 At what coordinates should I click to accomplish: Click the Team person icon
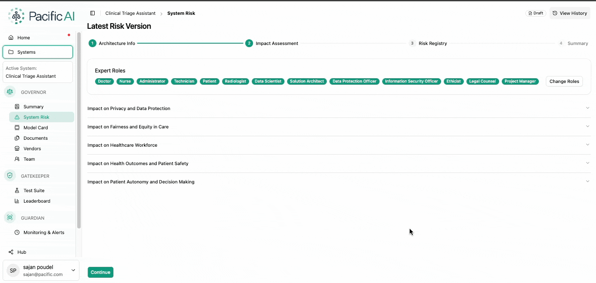(x=17, y=159)
